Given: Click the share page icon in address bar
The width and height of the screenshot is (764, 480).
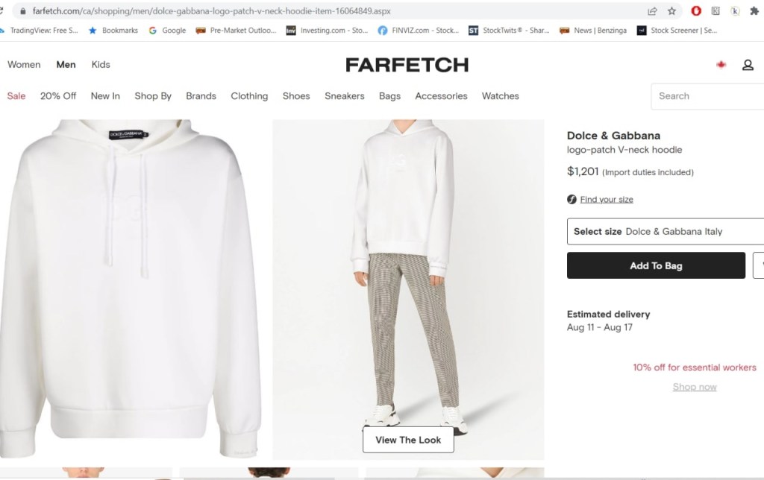Looking at the screenshot, I should tap(653, 11).
